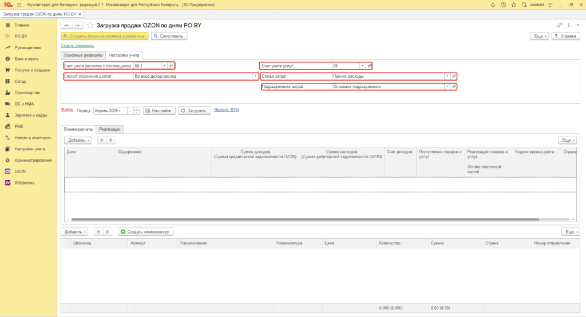
Task: Expand Статья затрат dropdown arrow
Action: click(447, 76)
